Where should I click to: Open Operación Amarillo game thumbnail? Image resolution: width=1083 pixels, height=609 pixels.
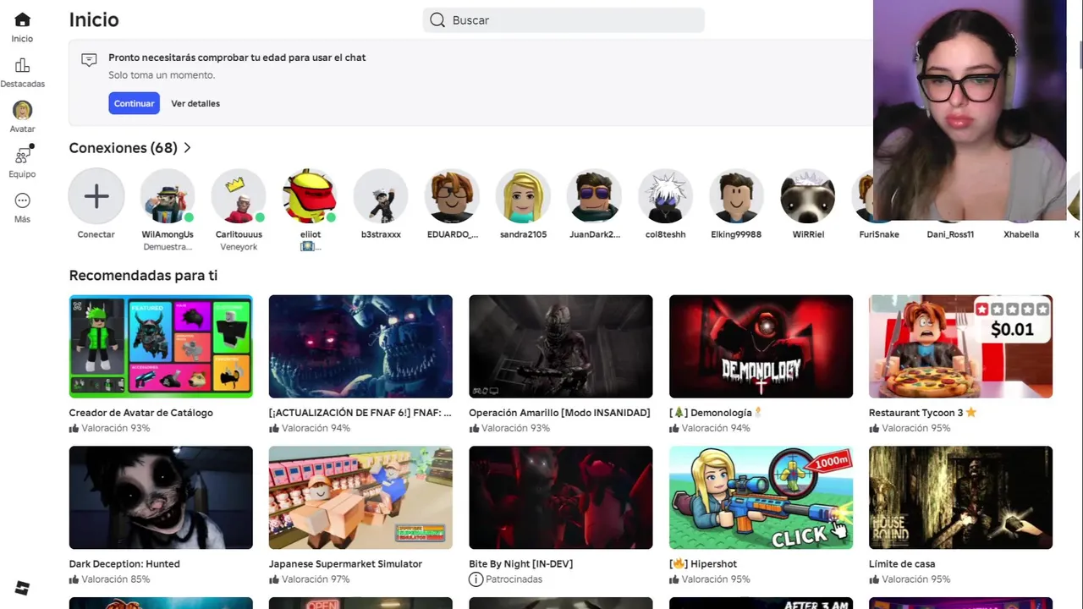pyautogui.click(x=561, y=346)
